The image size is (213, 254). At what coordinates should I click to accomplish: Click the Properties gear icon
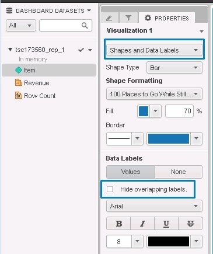(x=148, y=18)
